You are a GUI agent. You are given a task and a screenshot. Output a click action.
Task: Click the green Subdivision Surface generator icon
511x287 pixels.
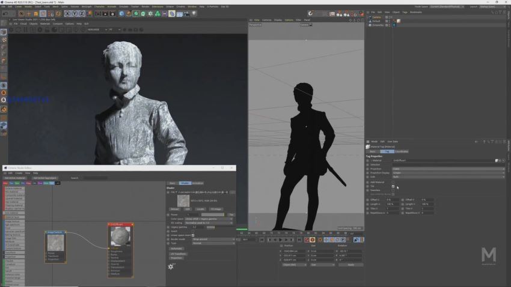(136, 14)
